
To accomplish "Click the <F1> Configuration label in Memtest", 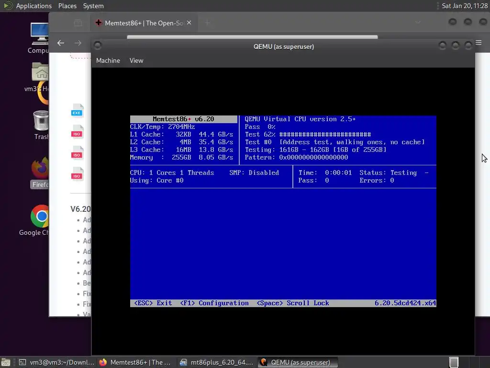I will point(214,303).
